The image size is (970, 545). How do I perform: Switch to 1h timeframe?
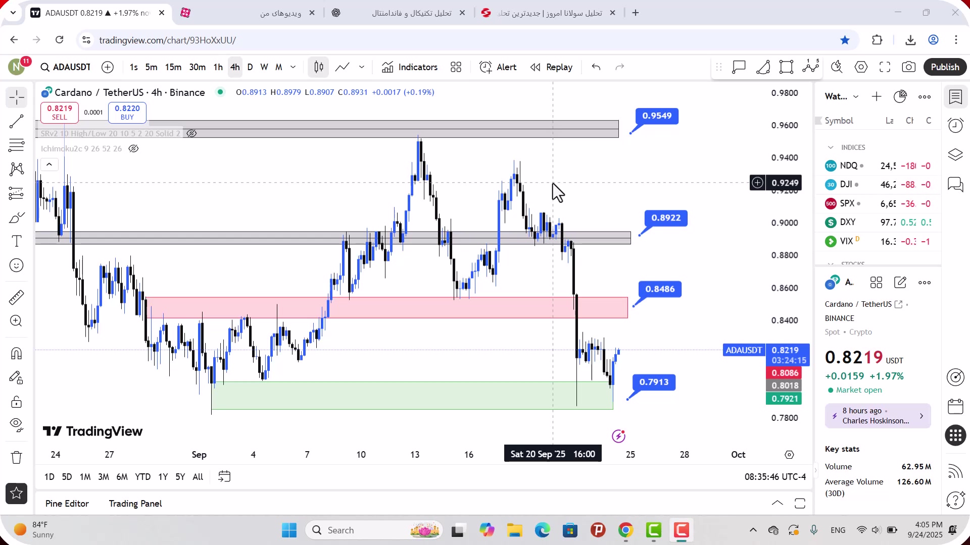[218, 67]
